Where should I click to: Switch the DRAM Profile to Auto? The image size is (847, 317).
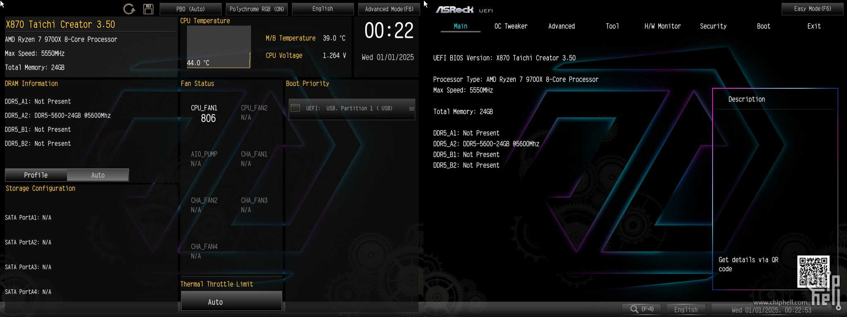(98, 175)
